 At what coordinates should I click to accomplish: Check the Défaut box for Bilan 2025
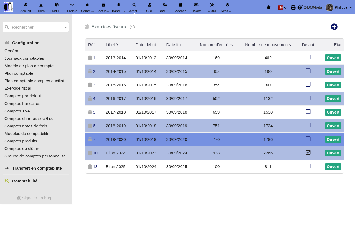(308, 166)
